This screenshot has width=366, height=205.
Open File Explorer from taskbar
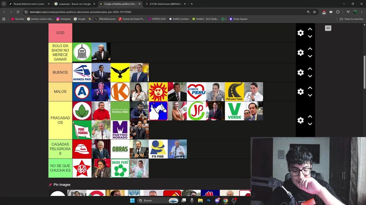click(x=200, y=200)
